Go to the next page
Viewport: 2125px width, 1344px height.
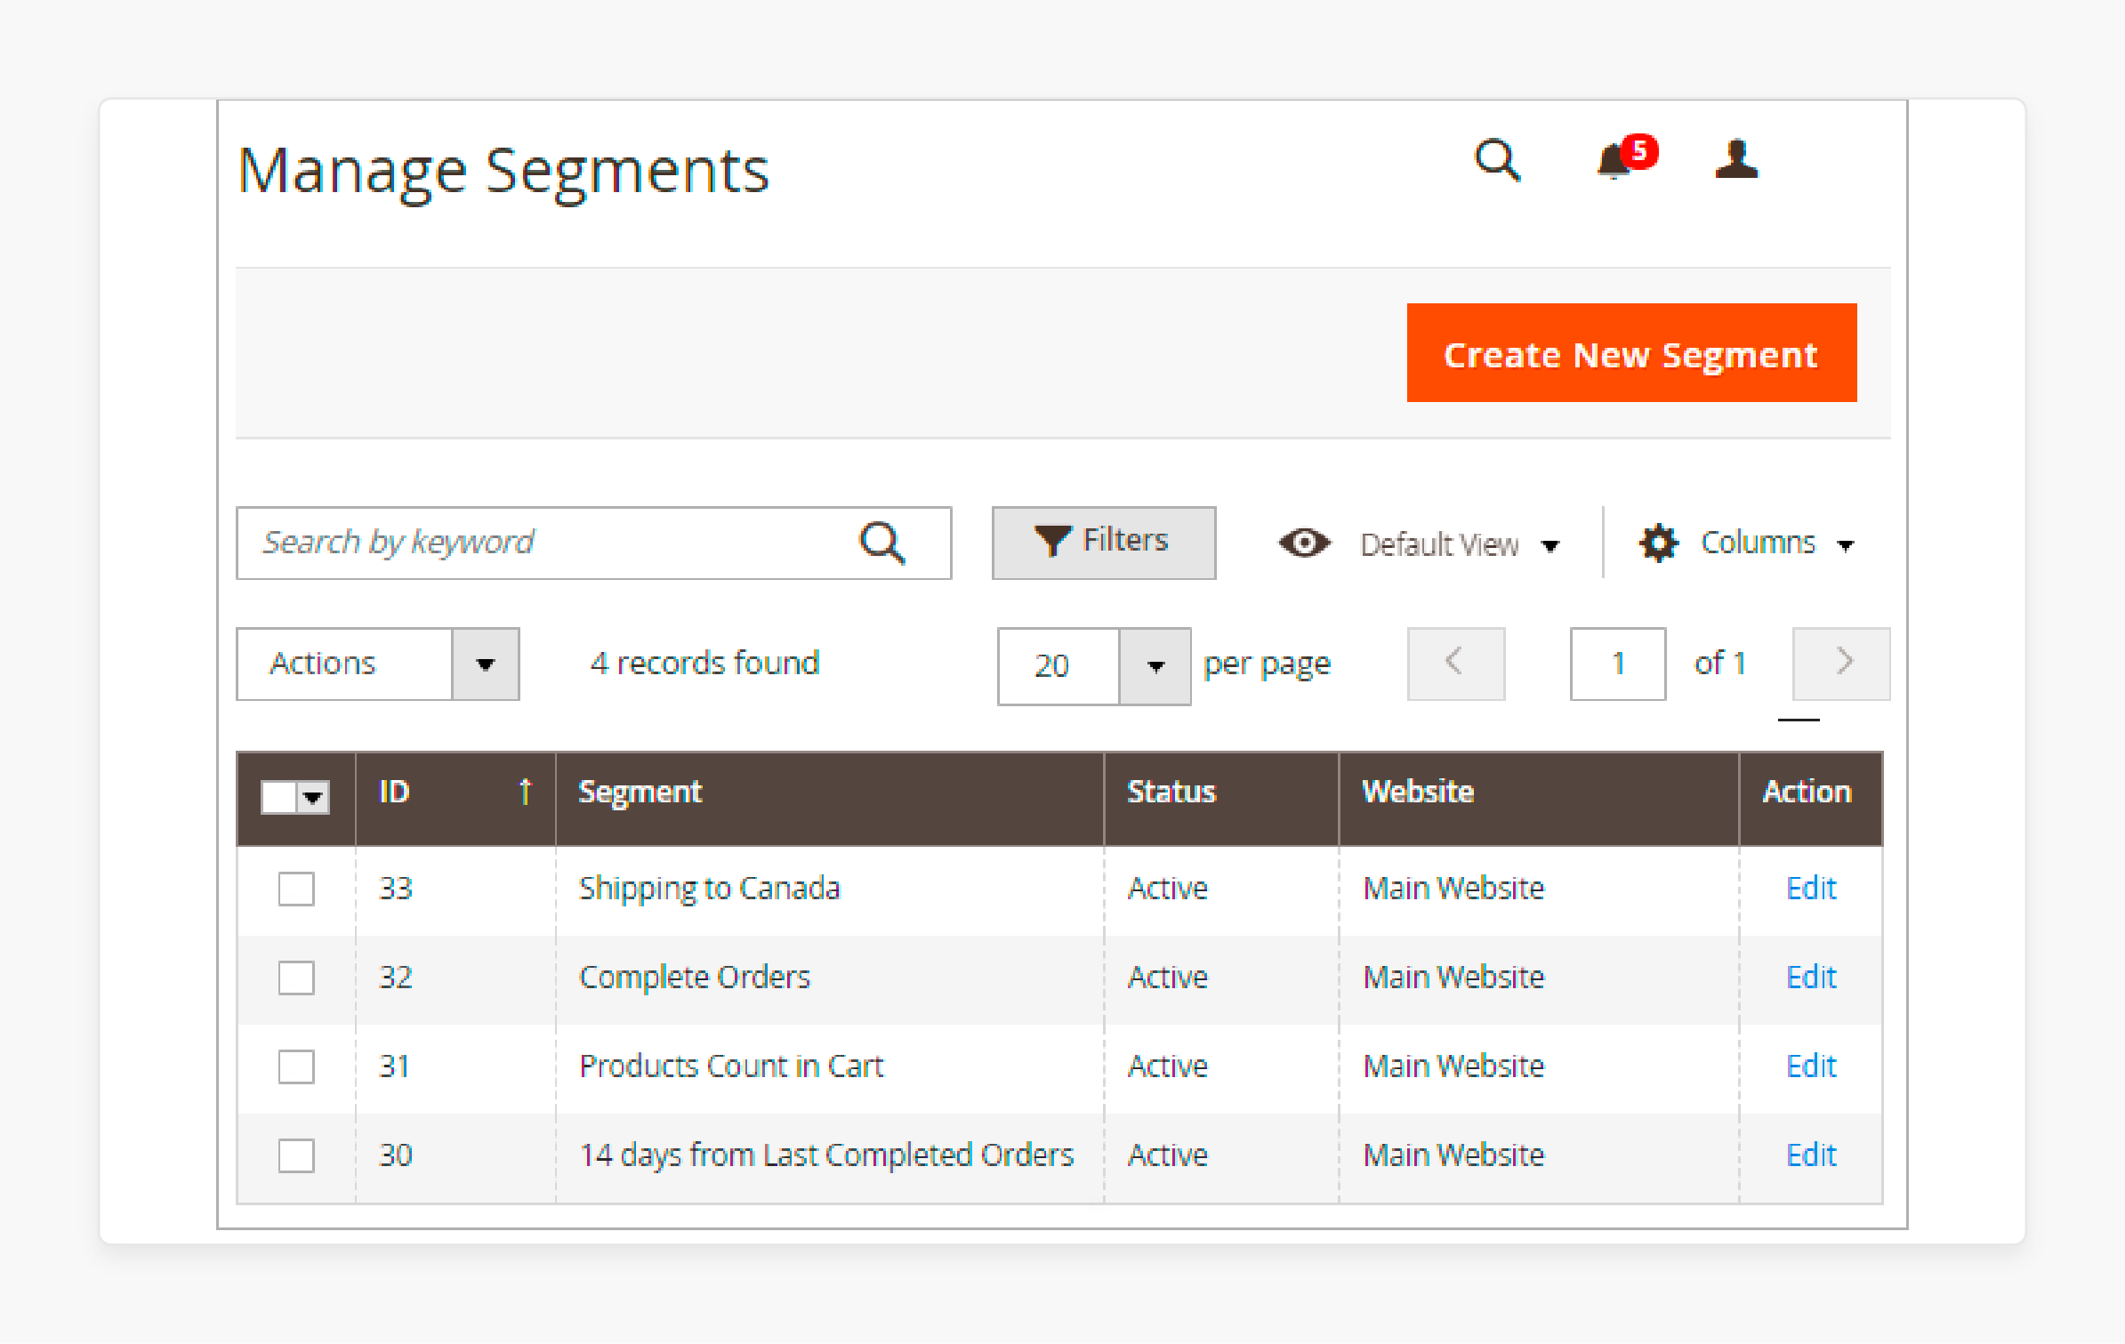tap(1841, 664)
